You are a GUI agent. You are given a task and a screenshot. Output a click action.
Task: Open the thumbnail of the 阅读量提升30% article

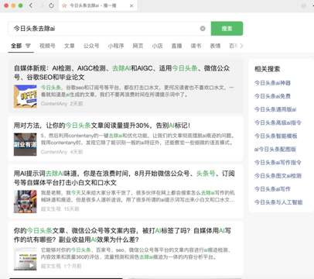[26, 144]
